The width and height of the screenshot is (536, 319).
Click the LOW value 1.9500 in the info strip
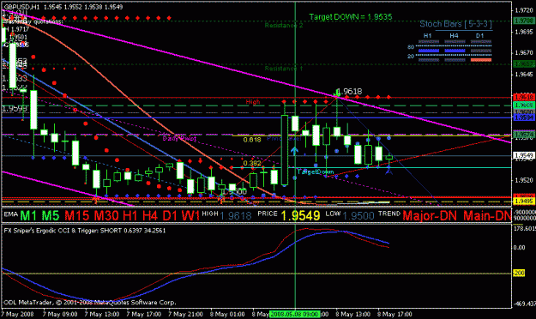pos(358,216)
